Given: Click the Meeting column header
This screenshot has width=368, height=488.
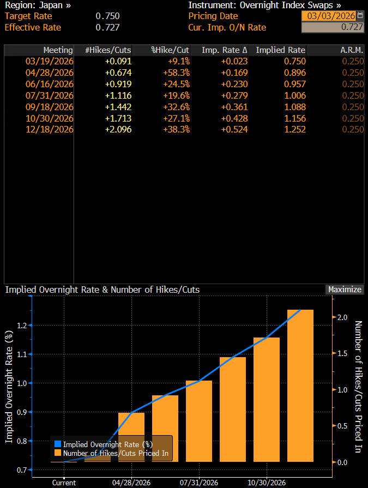Looking at the screenshot, I should pyautogui.click(x=58, y=50).
